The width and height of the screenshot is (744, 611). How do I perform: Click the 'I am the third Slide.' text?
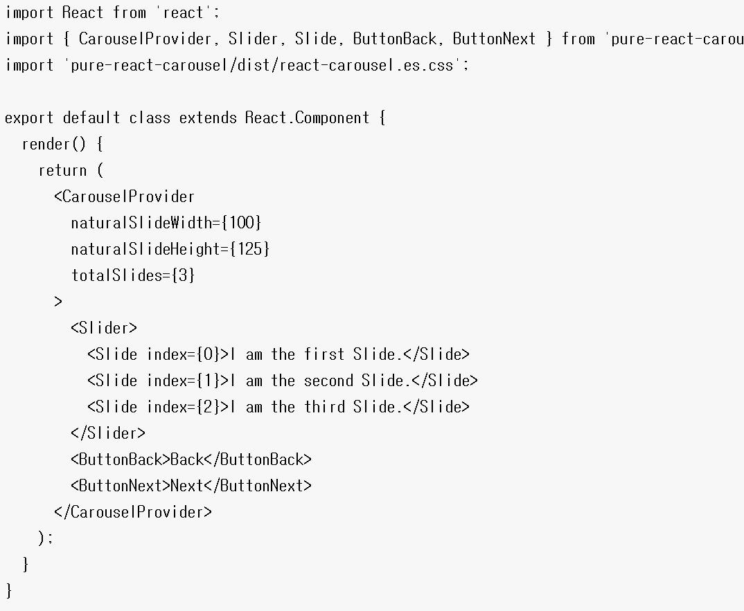[x=316, y=408]
